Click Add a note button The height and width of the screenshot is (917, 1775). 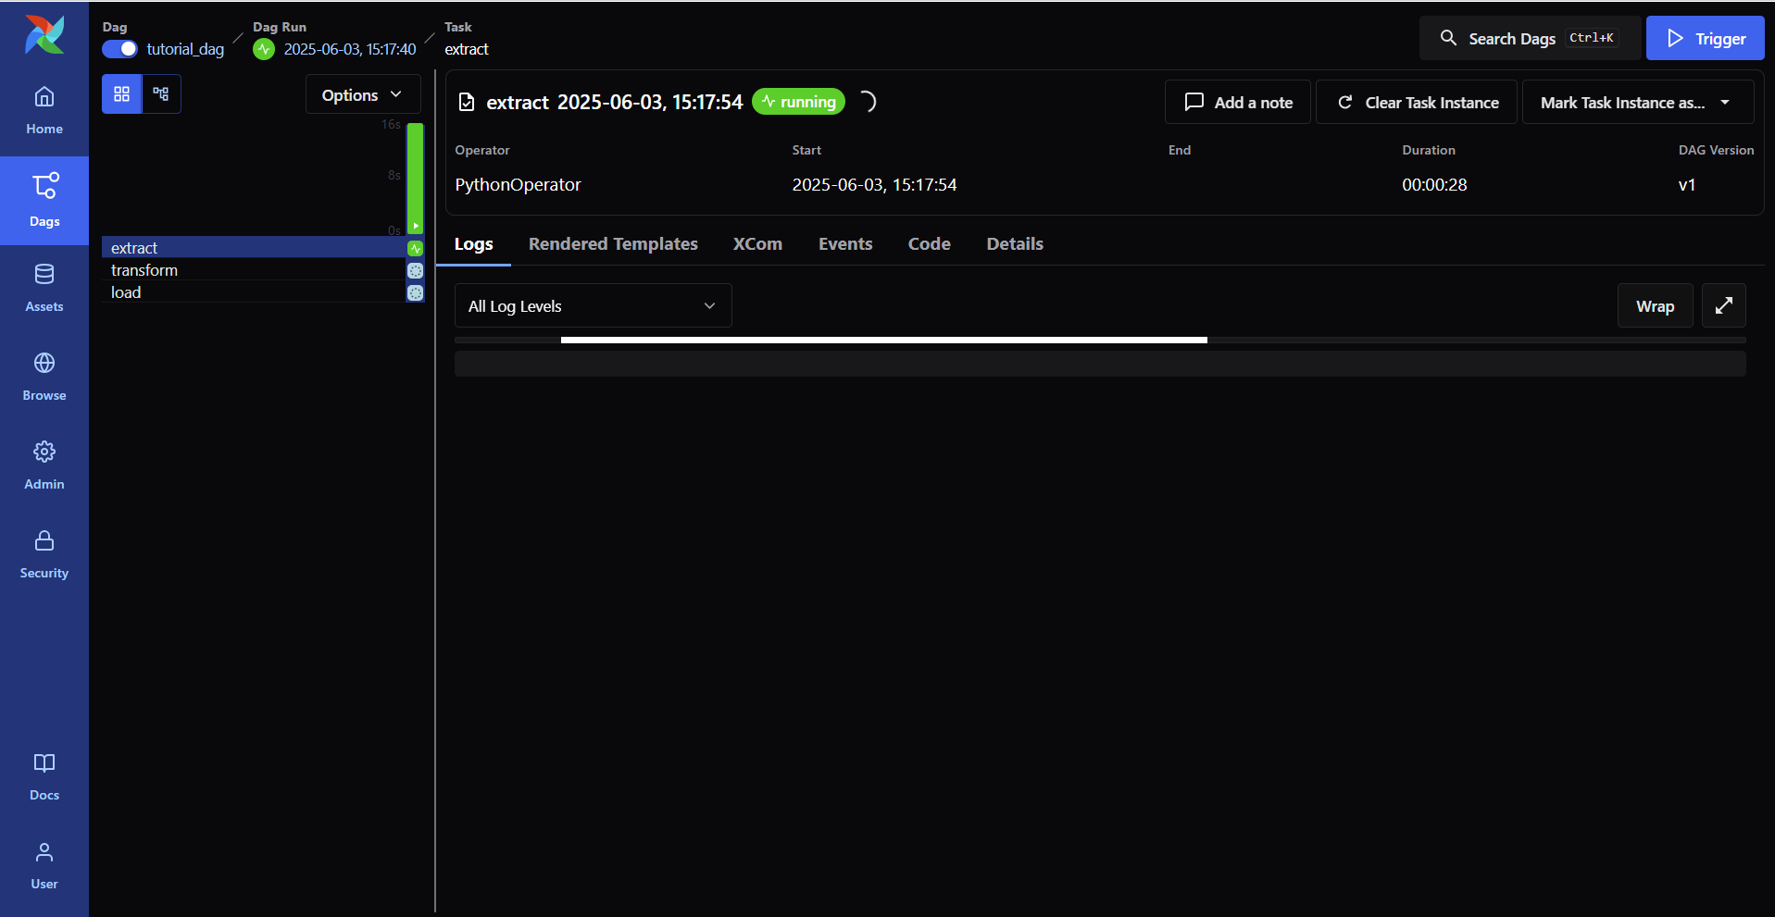[1238, 102]
